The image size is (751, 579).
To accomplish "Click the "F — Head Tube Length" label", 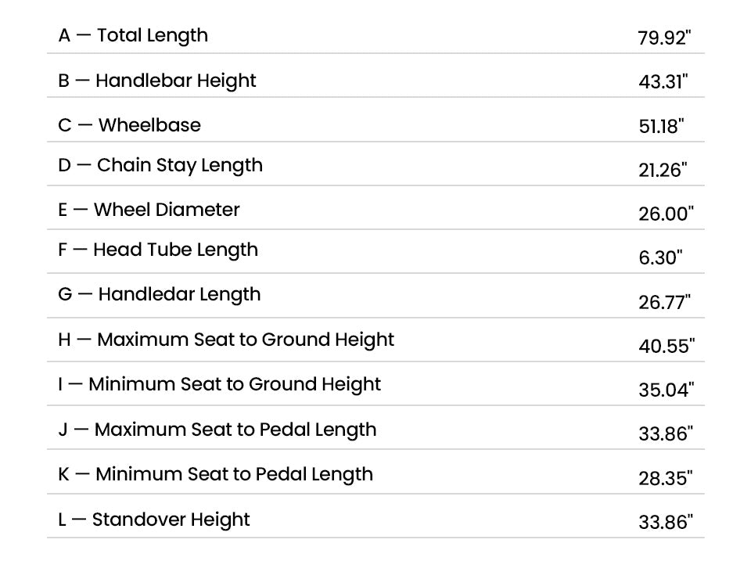I will click(x=157, y=250).
